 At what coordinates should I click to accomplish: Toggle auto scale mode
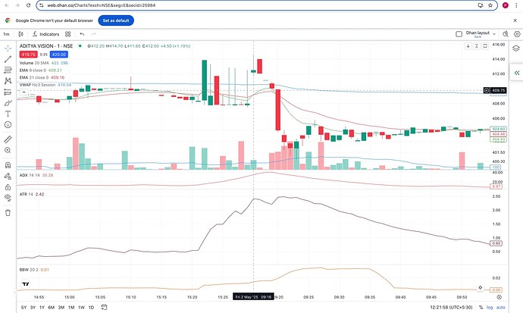coord(500,308)
